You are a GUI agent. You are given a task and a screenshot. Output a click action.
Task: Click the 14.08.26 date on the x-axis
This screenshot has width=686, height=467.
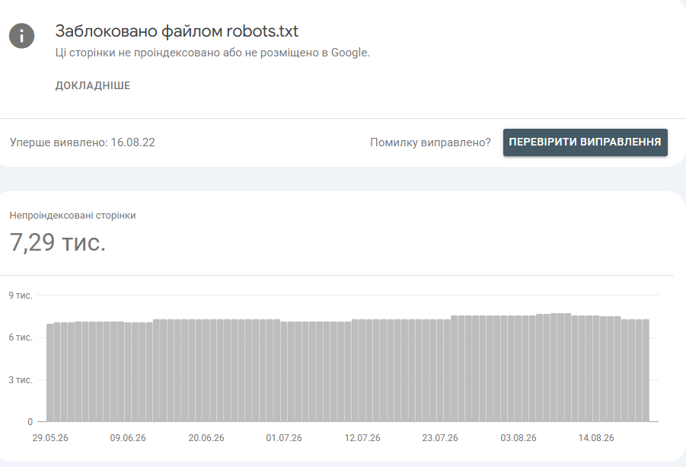596,438
